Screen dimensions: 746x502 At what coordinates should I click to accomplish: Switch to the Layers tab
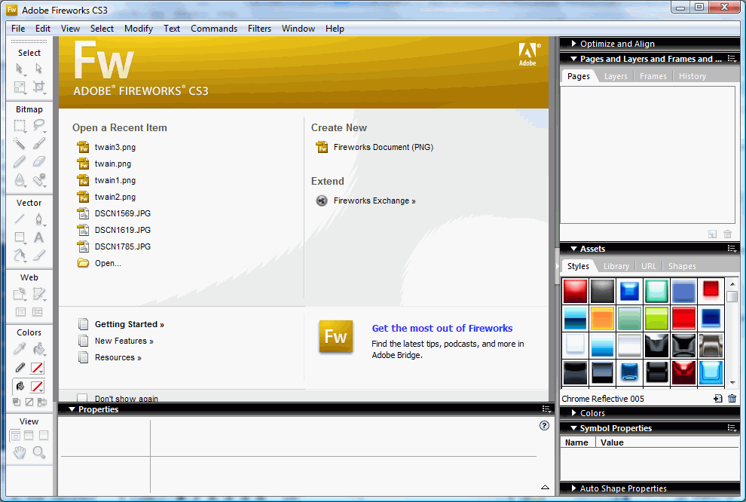[615, 75]
